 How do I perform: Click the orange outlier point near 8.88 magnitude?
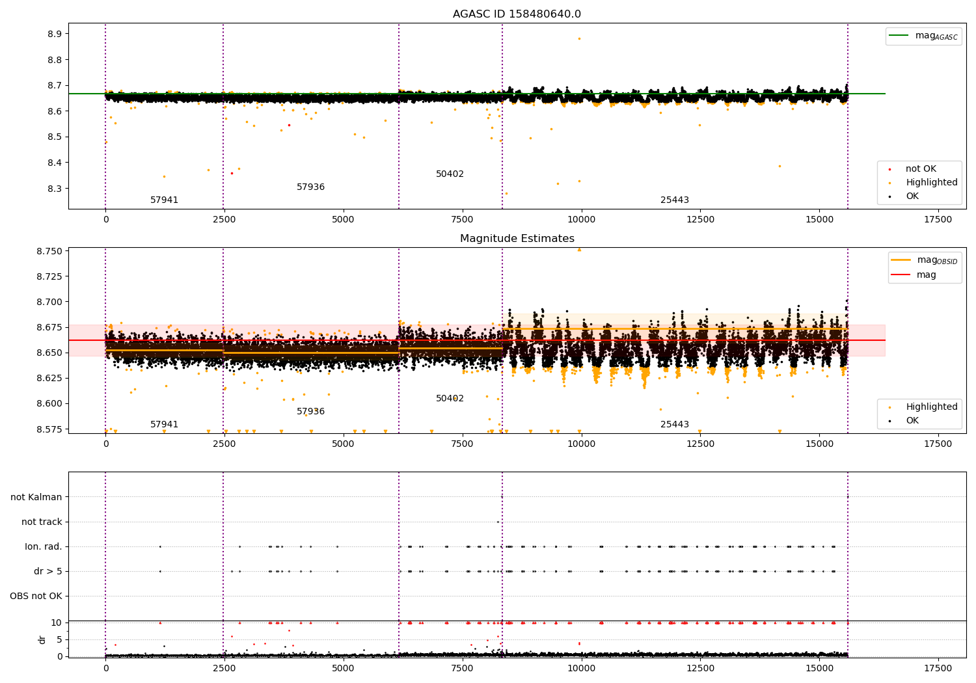click(579, 38)
